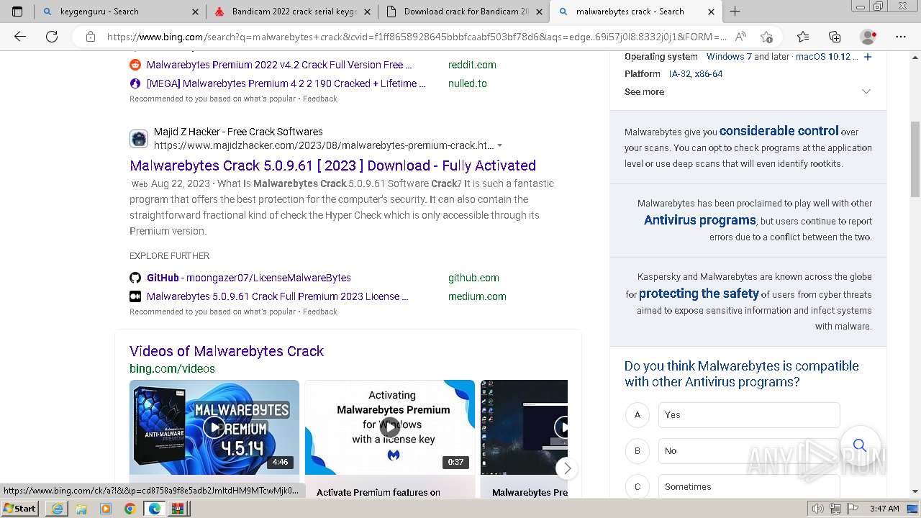Open Read aloud icon in address bar

(x=740, y=37)
